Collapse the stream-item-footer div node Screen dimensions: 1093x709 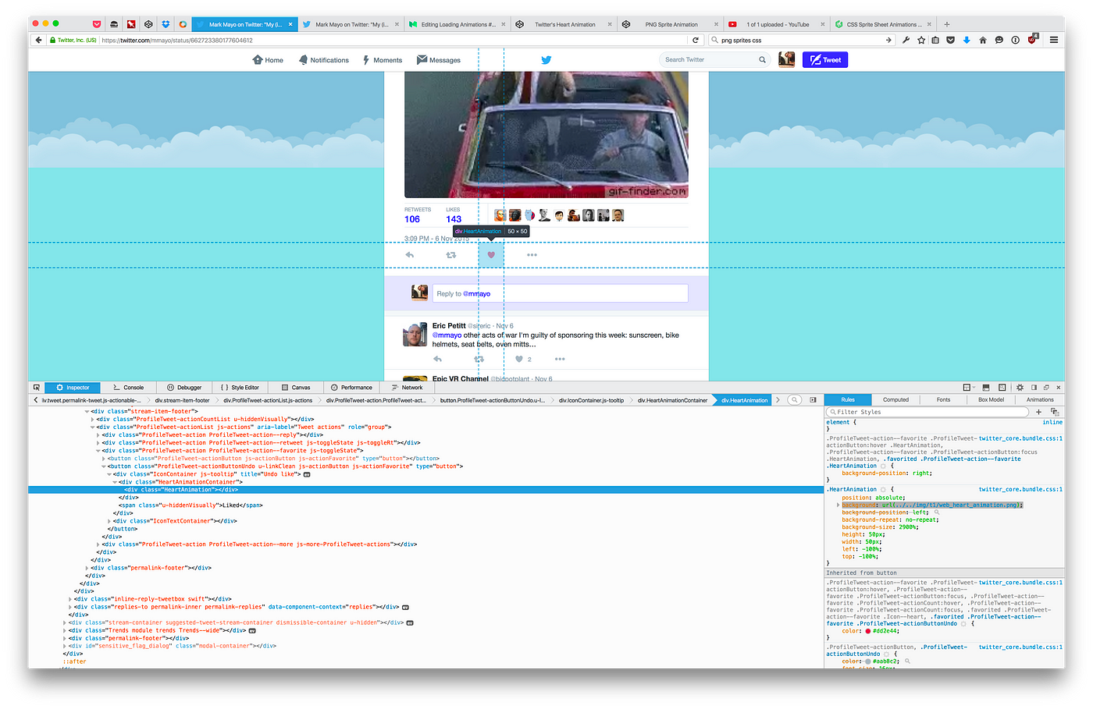pos(87,411)
